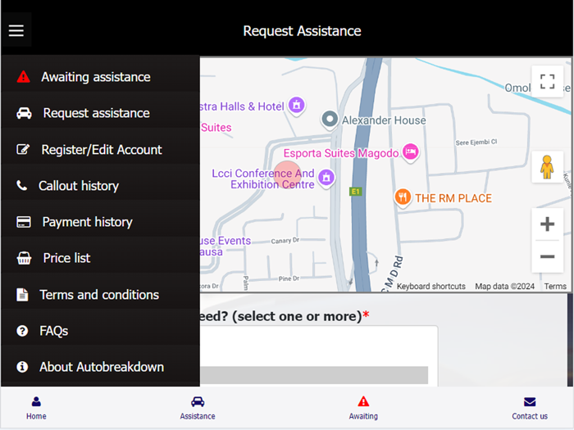
Task: Click the Request Assistance page title
Action: click(302, 31)
